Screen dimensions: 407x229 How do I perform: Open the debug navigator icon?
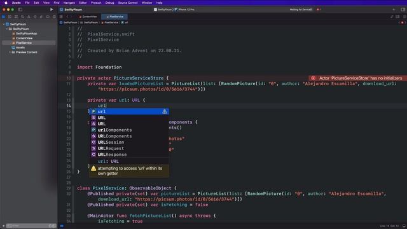[x=41, y=17]
